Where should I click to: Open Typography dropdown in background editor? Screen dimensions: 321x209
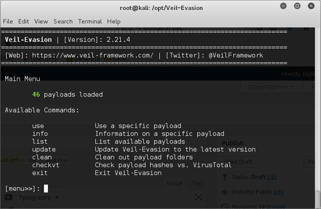tap(39, 198)
